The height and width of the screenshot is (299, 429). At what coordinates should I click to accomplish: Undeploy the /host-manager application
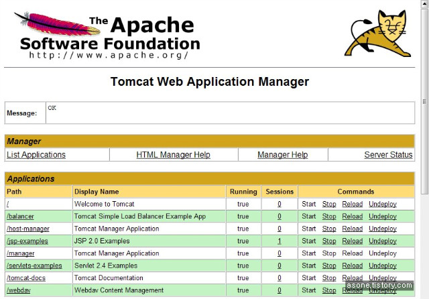pyautogui.click(x=383, y=229)
